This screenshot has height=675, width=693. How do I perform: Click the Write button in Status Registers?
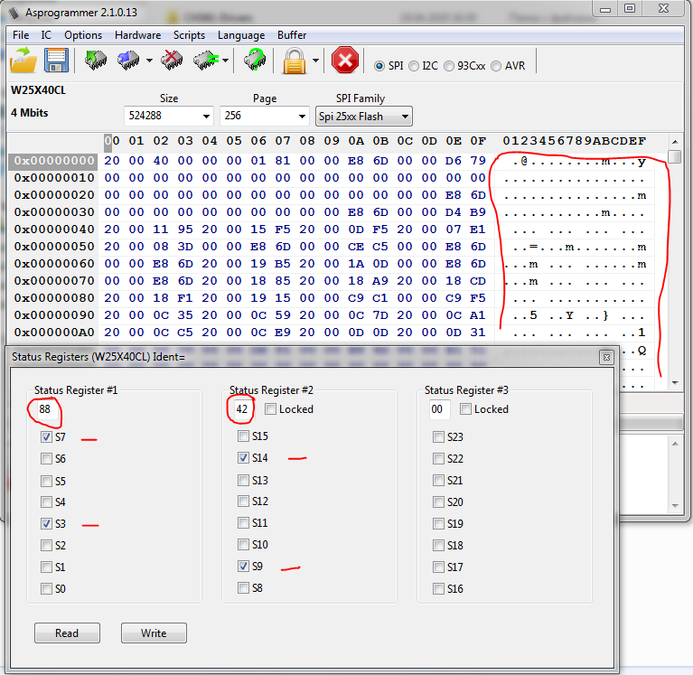(x=154, y=633)
